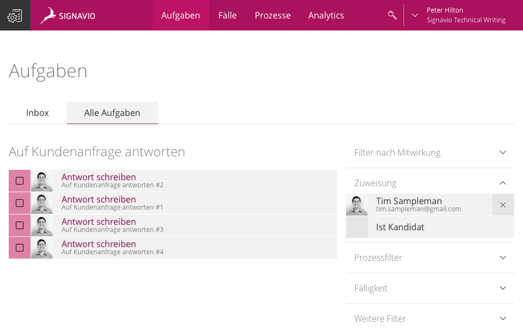The width and height of the screenshot is (523, 331).
Task: Check the box for Kundenanfrage #3 task
Action: [20, 225]
